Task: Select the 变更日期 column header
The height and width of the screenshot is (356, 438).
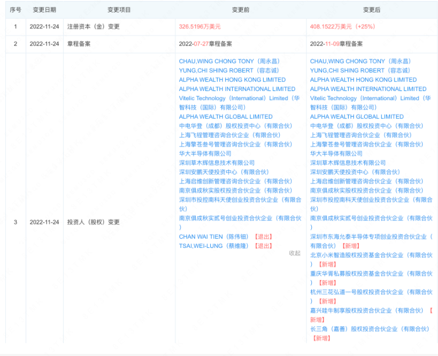Action: [44, 10]
